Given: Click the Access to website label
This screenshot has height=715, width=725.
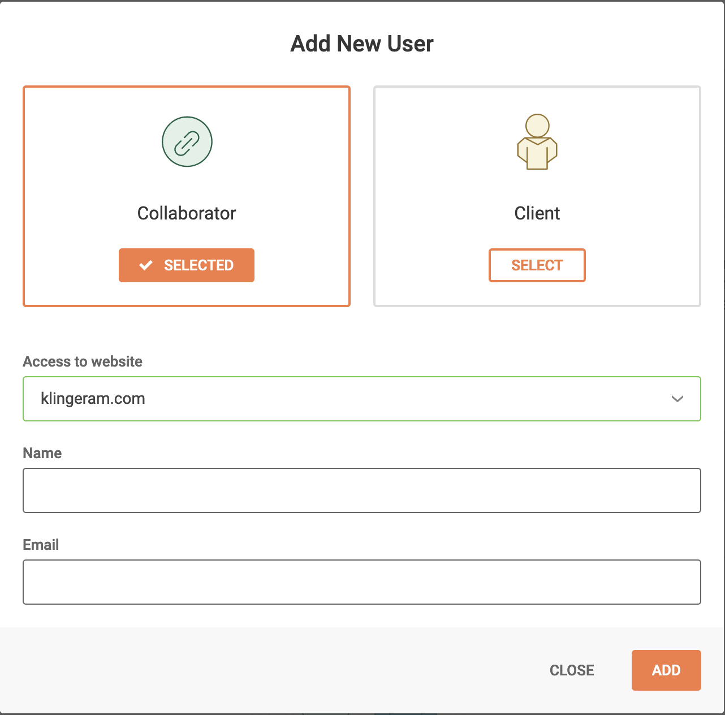Looking at the screenshot, I should click(x=83, y=361).
